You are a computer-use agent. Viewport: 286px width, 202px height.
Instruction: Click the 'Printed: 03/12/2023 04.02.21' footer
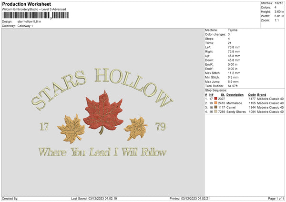190,198
